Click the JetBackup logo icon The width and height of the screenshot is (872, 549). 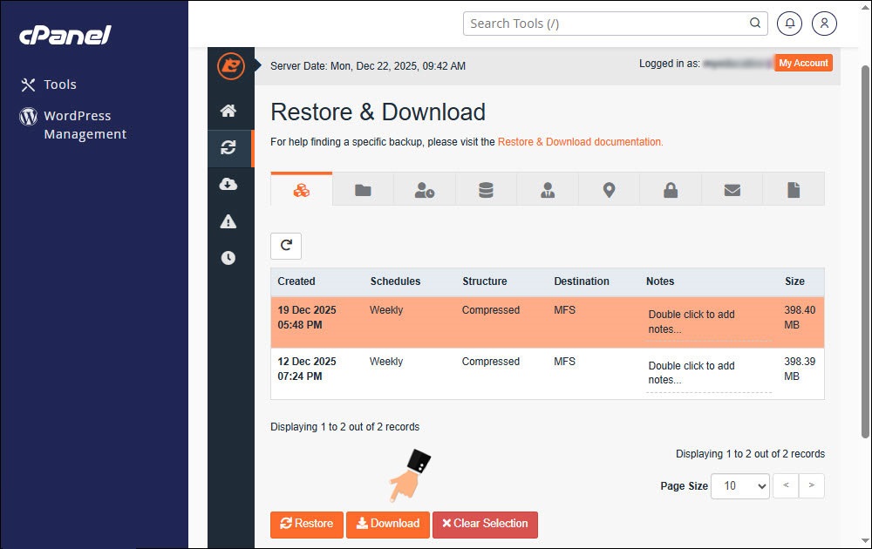coord(230,65)
